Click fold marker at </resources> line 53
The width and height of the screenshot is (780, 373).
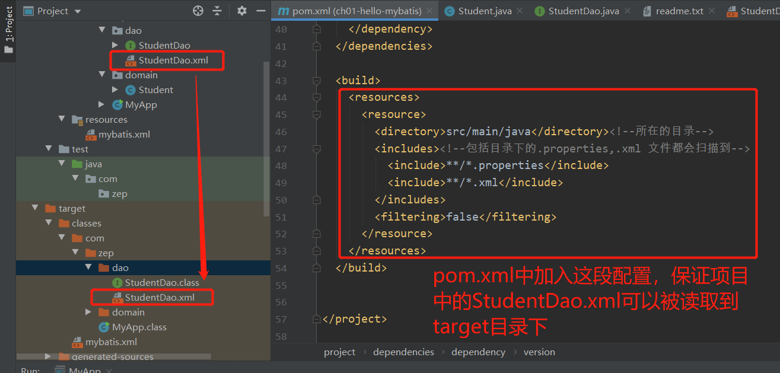point(317,251)
